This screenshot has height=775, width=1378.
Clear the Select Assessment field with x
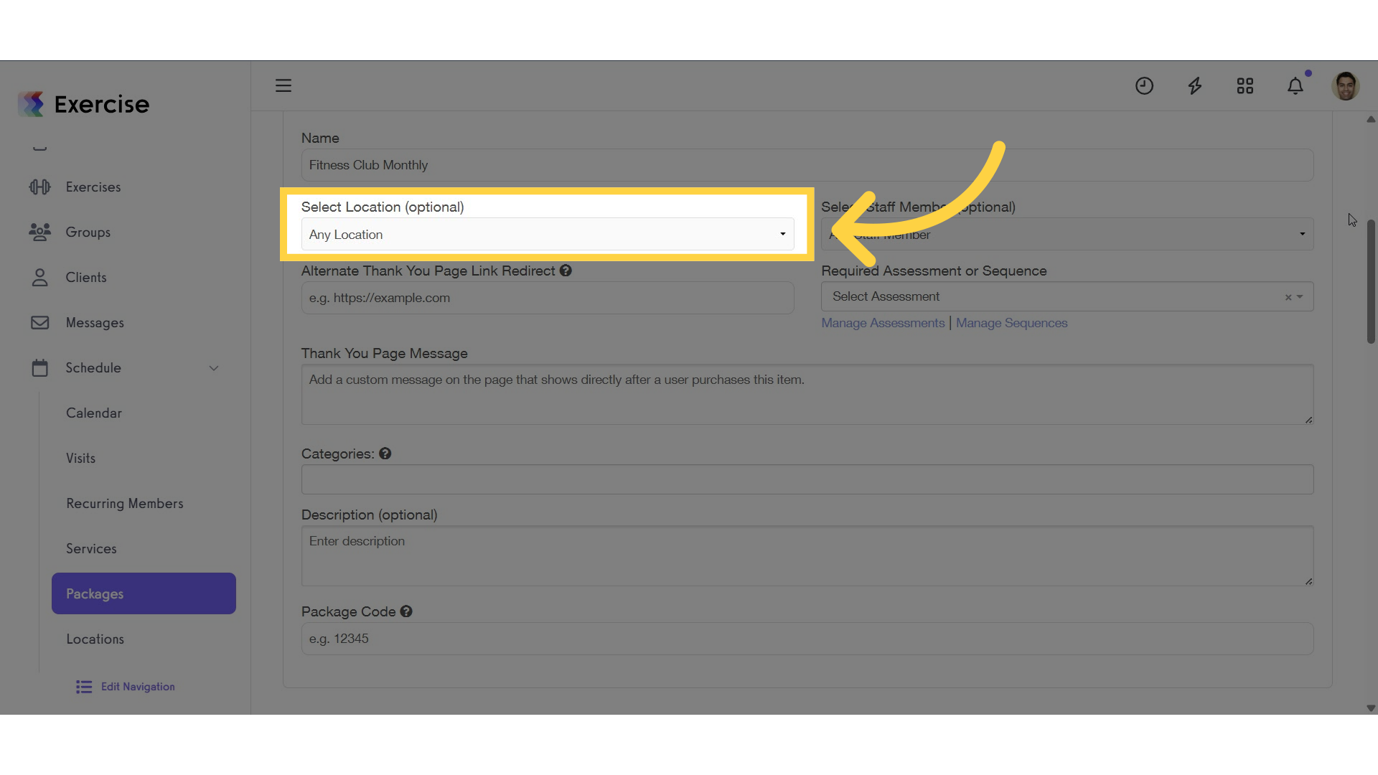[x=1288, y=297]
